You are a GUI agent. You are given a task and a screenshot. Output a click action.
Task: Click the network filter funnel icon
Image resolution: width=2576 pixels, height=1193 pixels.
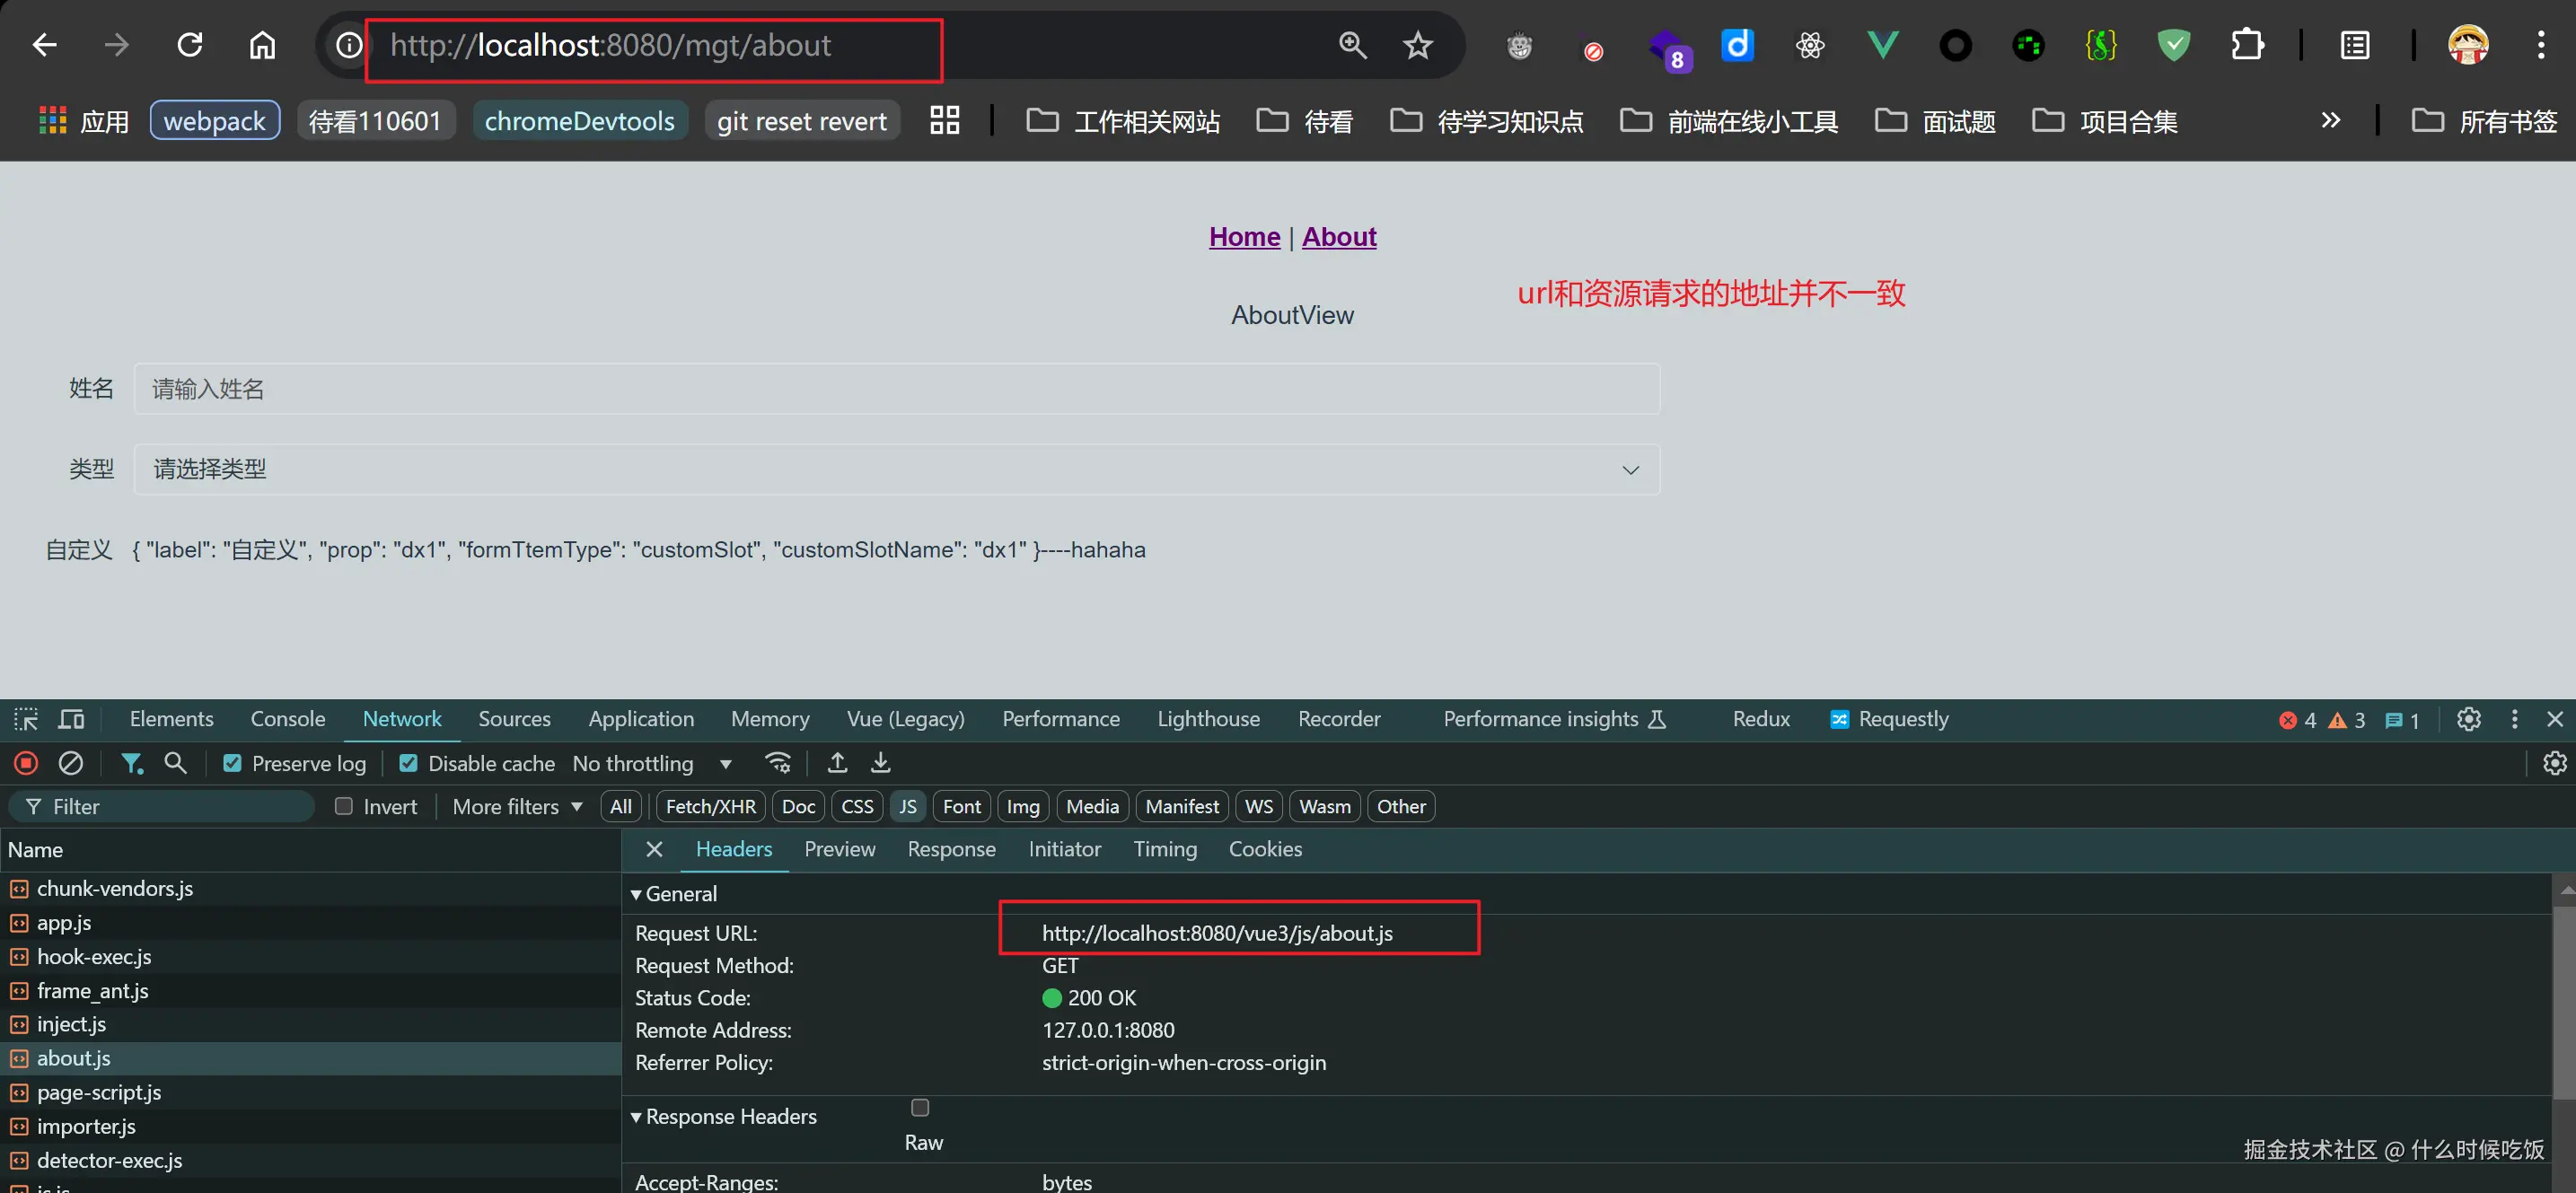tap(131, 763)
